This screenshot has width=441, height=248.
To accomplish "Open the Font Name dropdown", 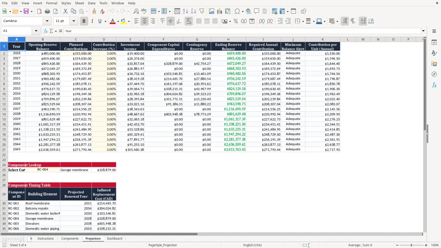I will (47, 21).
